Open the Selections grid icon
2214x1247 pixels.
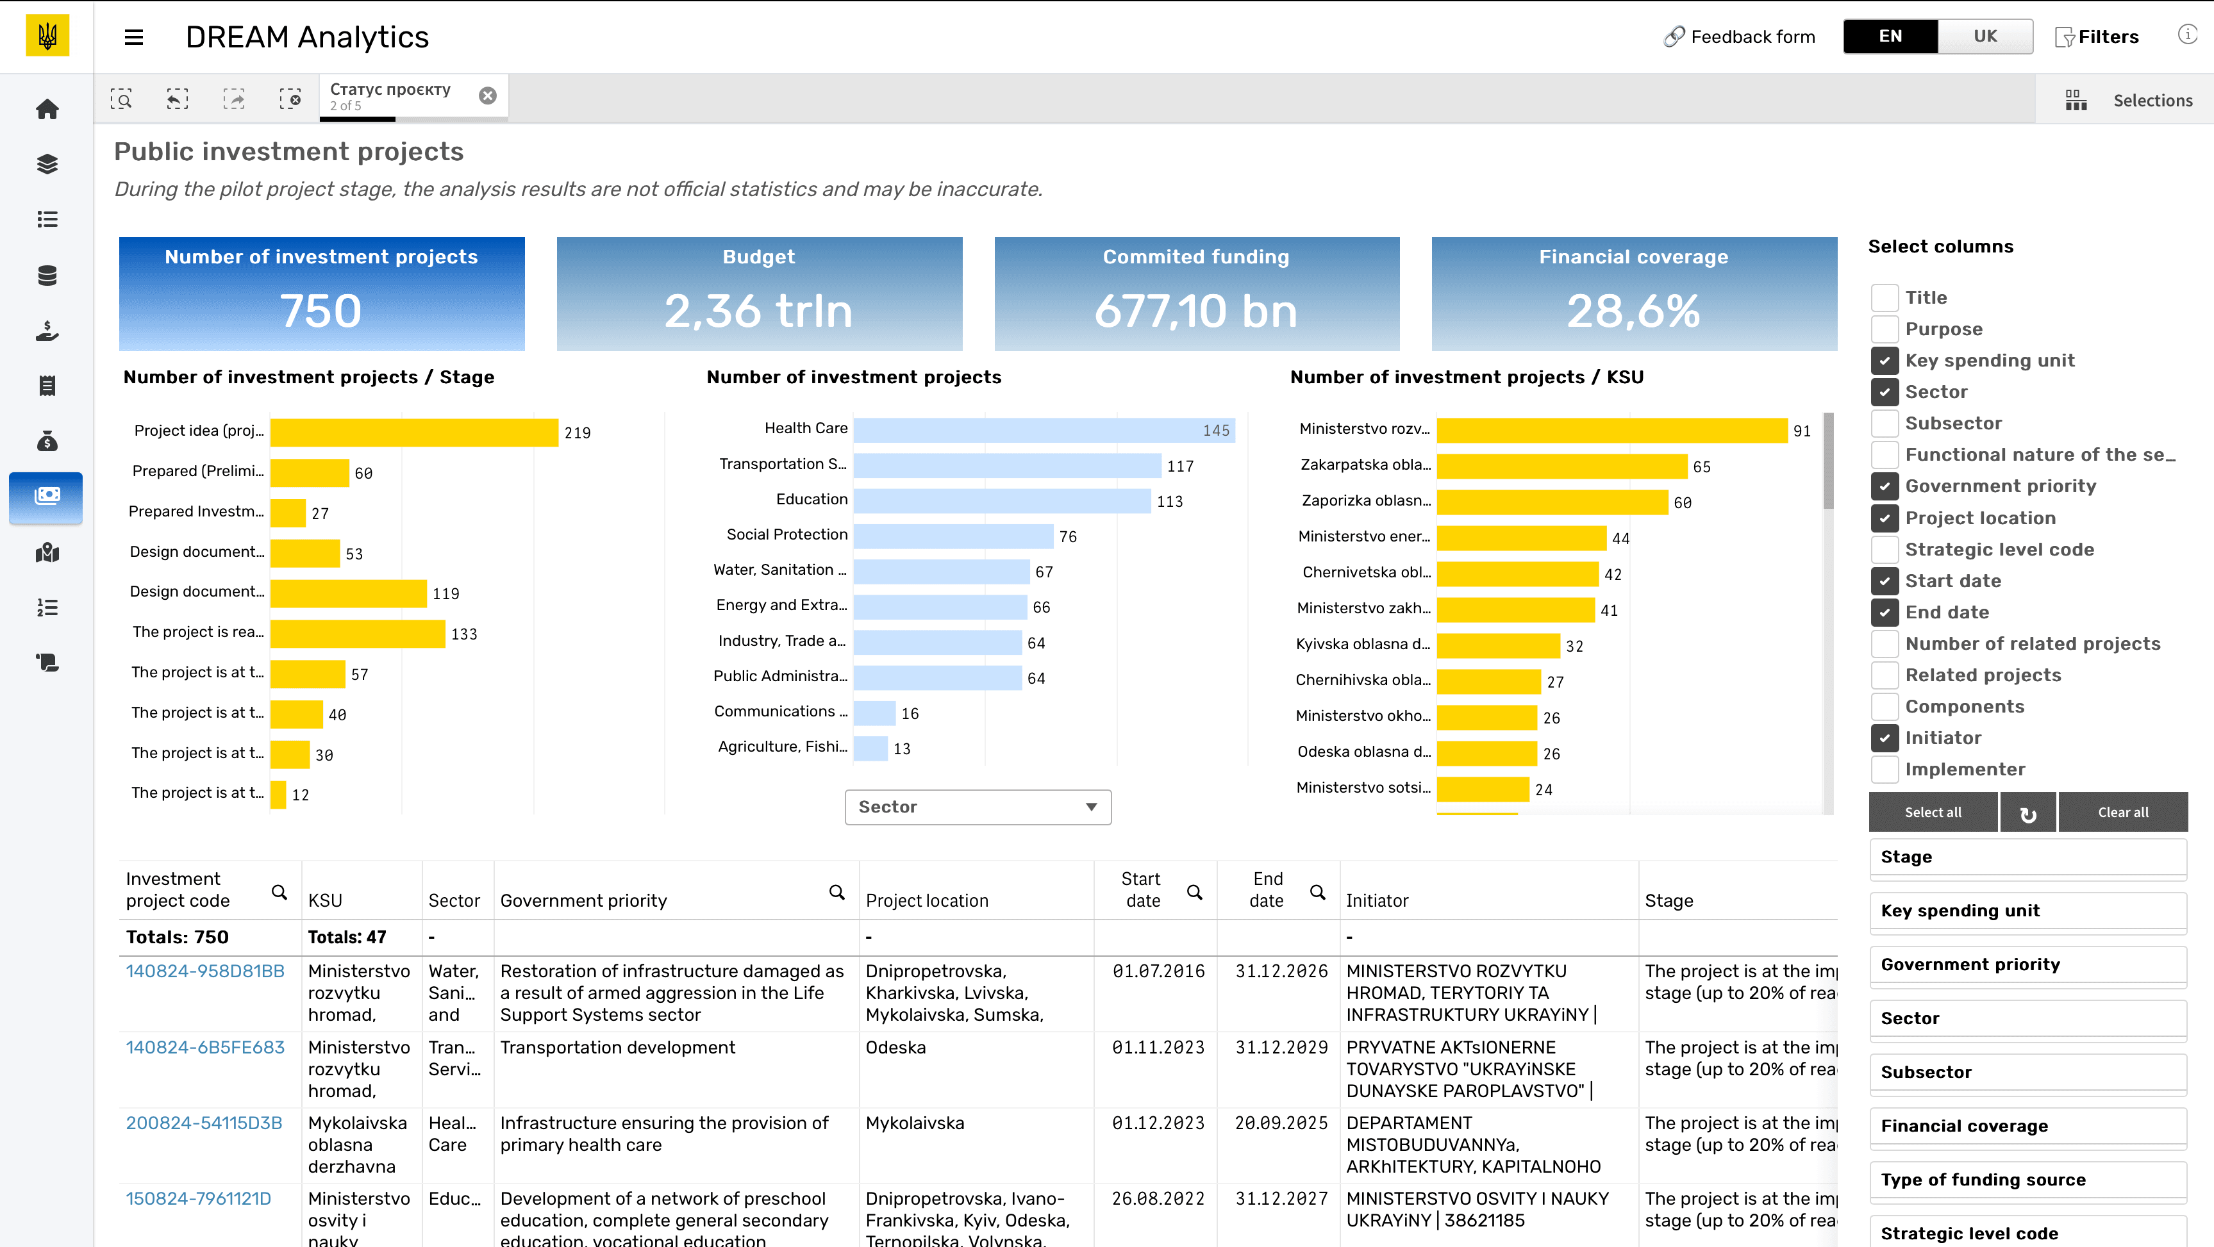(x=2076, y=101)
